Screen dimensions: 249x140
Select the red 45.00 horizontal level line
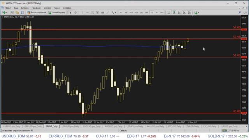pyautogui.click(x=121, y=113)
